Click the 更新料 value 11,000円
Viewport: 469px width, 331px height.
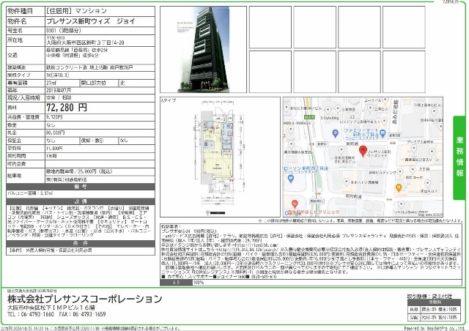coord(54,149)
